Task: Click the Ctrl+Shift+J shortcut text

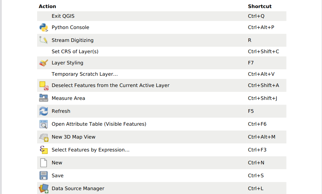Action: click(263, 98)
